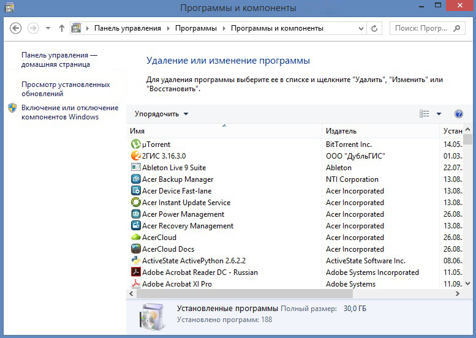The image size is (476, 338).
Task: Open Включение или отключение компонентов Windows
Action: pyautogui.click(x=70, y=112)
